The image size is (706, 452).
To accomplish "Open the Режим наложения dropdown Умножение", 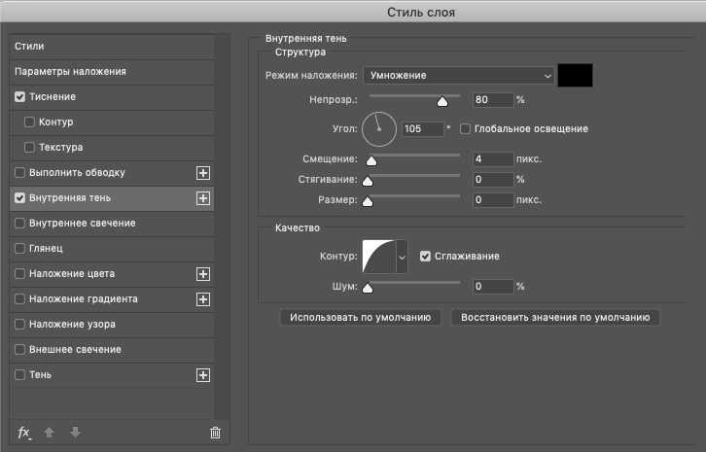I will point(459,76).
